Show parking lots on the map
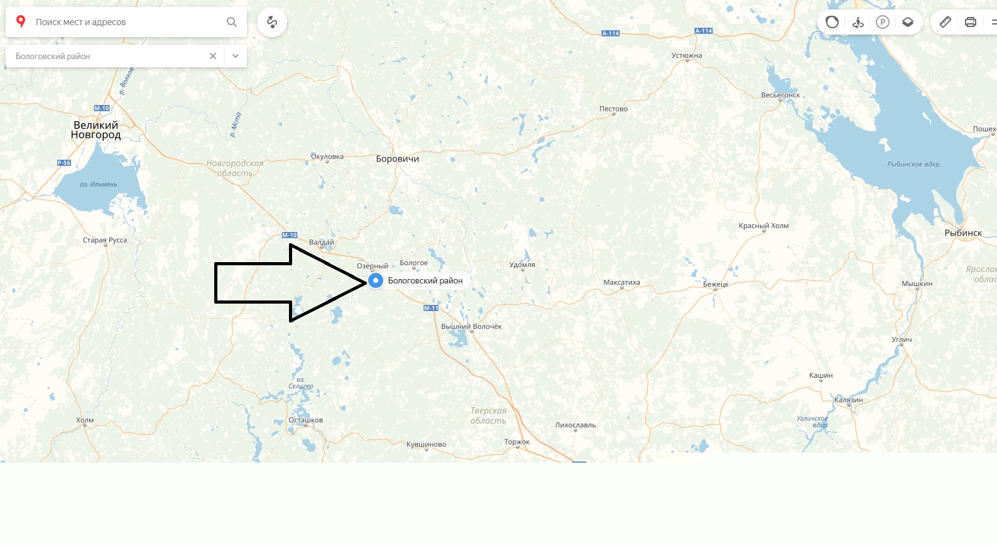 click(883, 22)
